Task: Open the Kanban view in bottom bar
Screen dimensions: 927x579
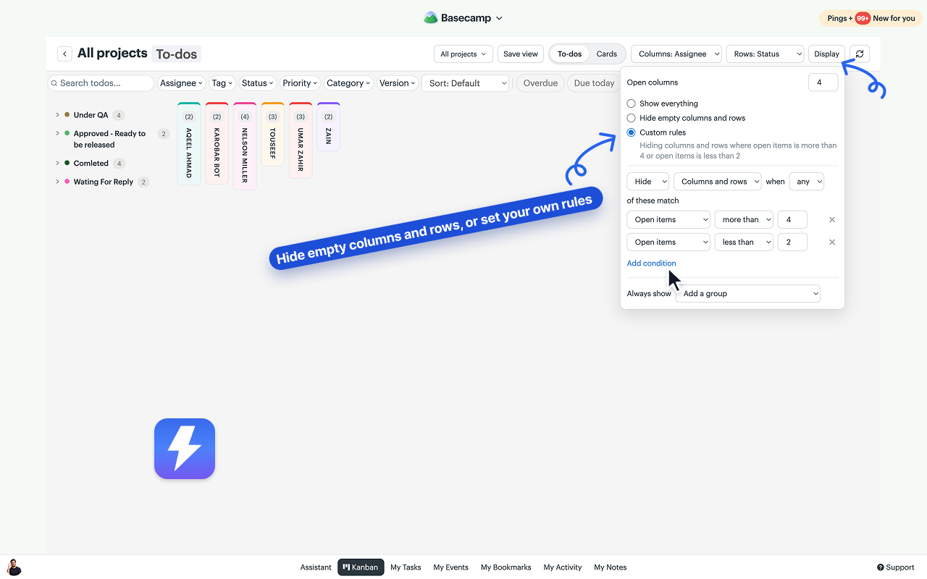Action: (361, 567)
